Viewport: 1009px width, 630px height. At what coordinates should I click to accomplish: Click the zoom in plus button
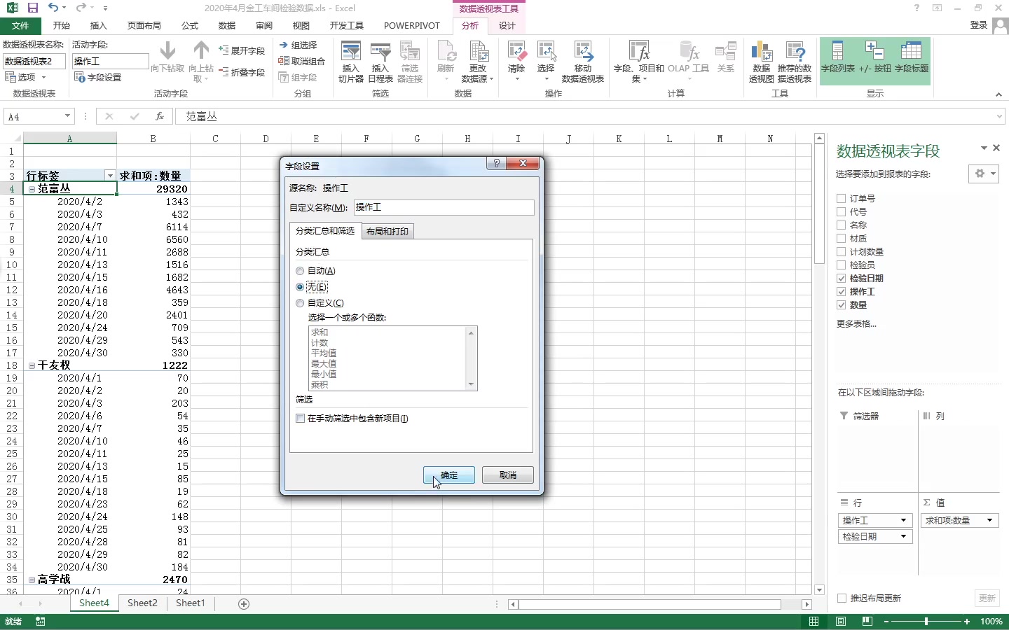click(x=967, y=622)
